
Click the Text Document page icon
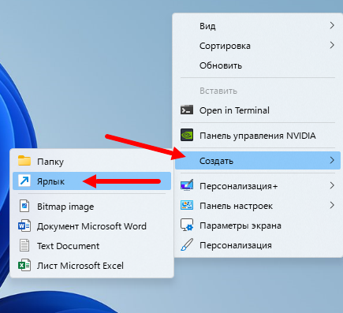point(24,245)
